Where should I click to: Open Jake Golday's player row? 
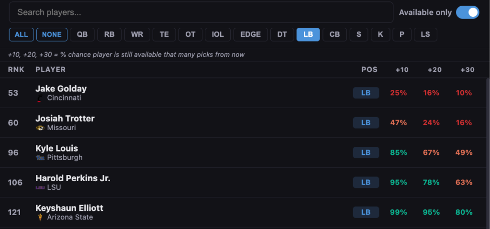pyautogui.click(x=61, y=89)
